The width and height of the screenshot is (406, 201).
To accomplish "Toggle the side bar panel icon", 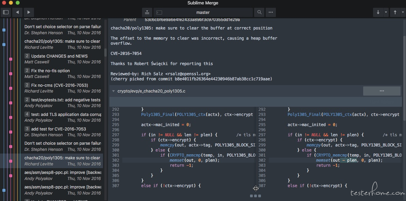I will click(x=6, y=12).
